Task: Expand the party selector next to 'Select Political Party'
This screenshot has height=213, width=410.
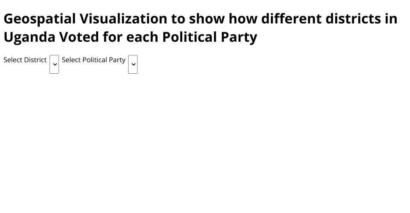Action: [133, 64]
